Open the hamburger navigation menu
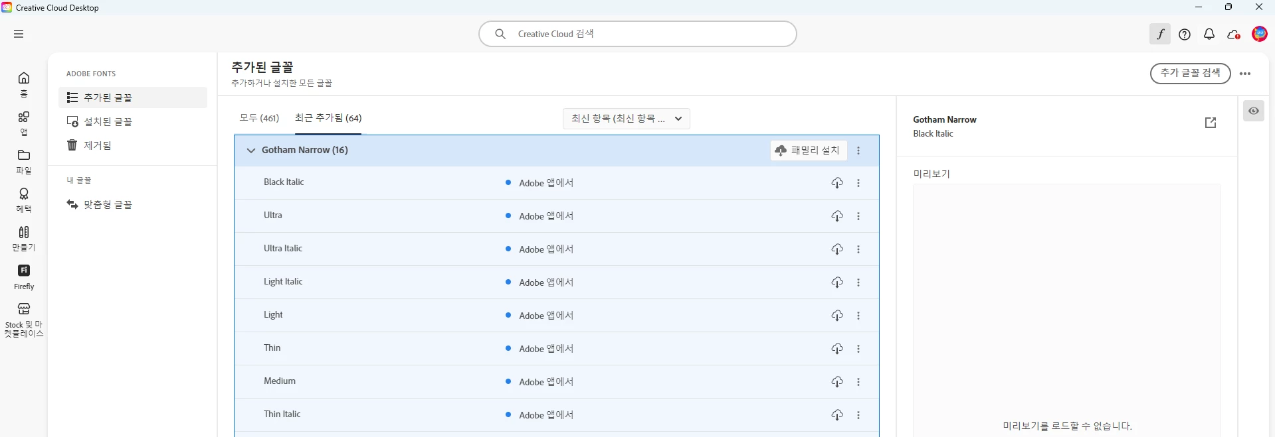This screenshot has height=437, width=1275. pos(19,34)
